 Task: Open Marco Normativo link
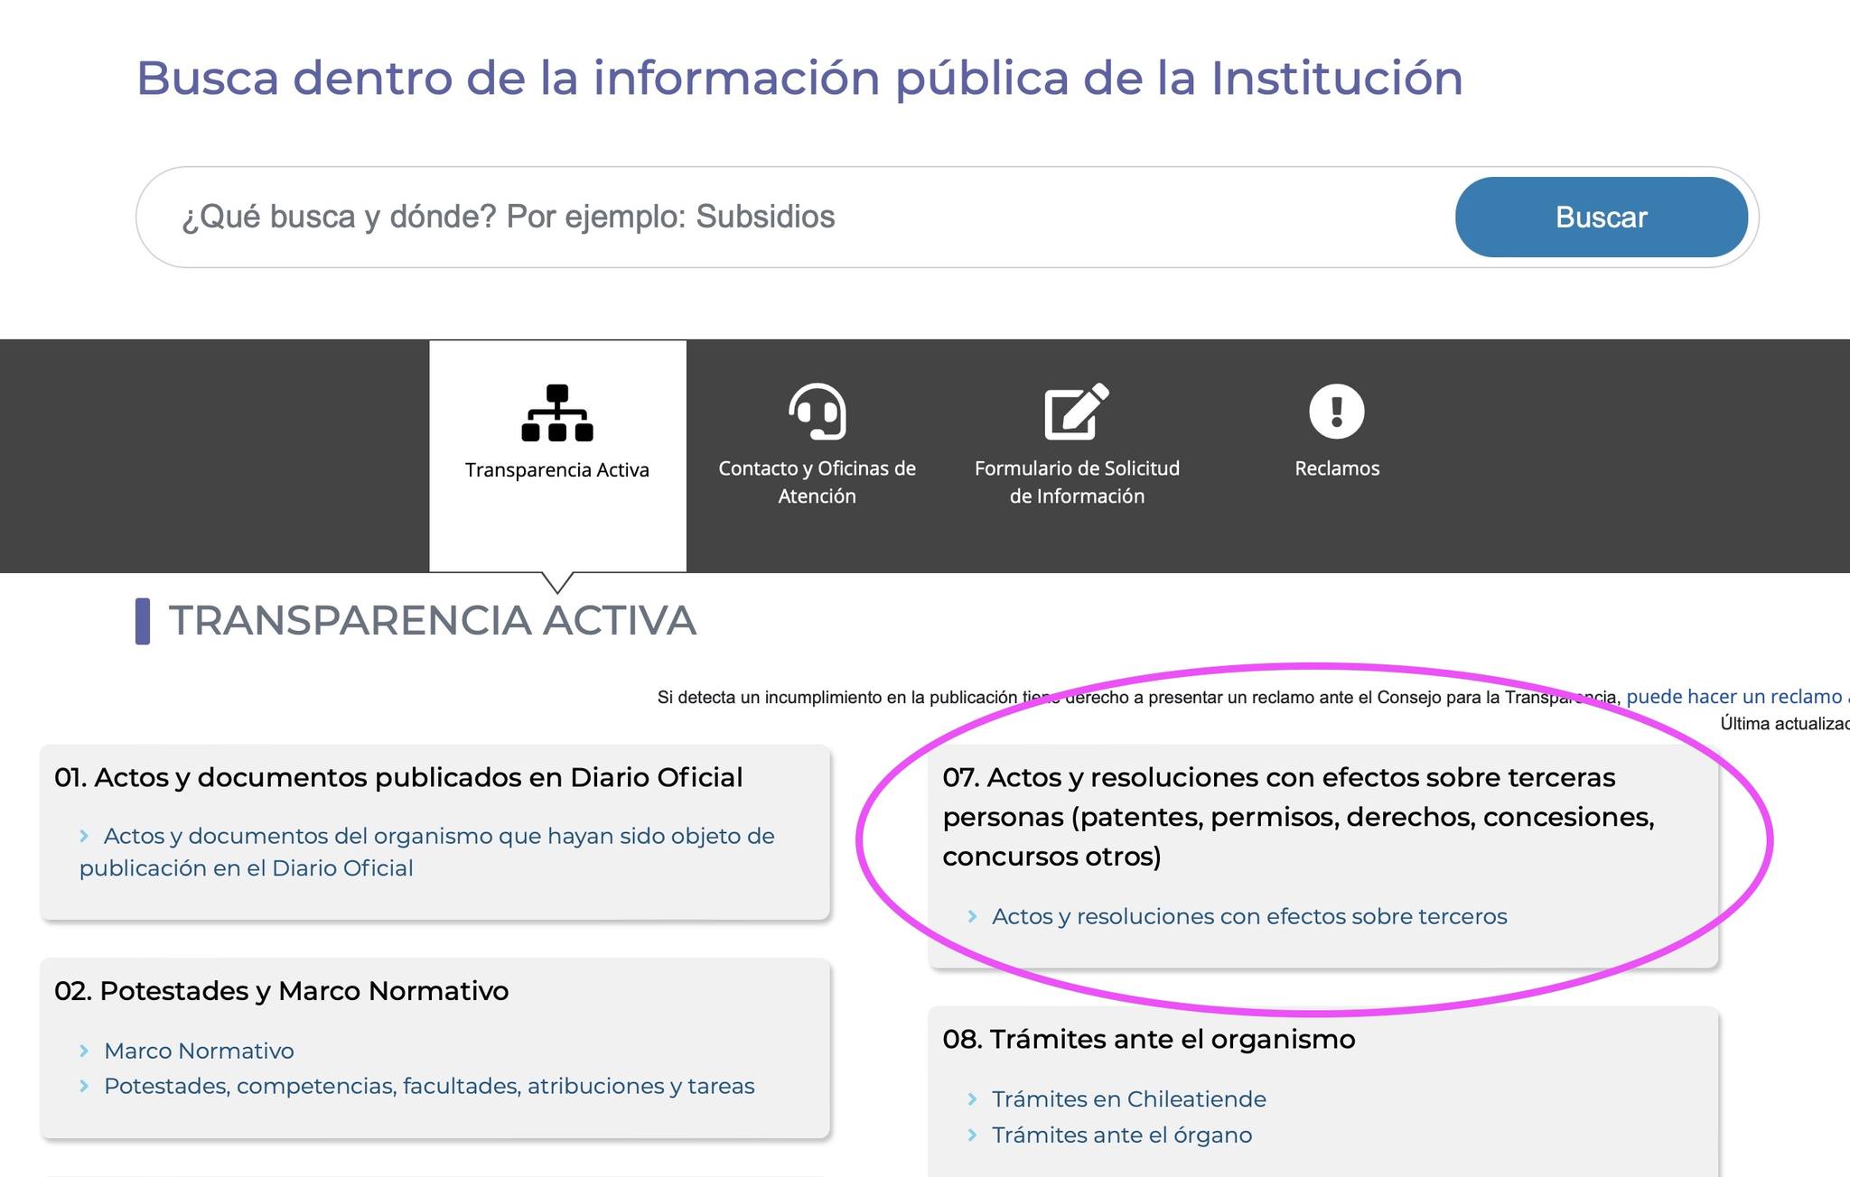[199, 1051]
